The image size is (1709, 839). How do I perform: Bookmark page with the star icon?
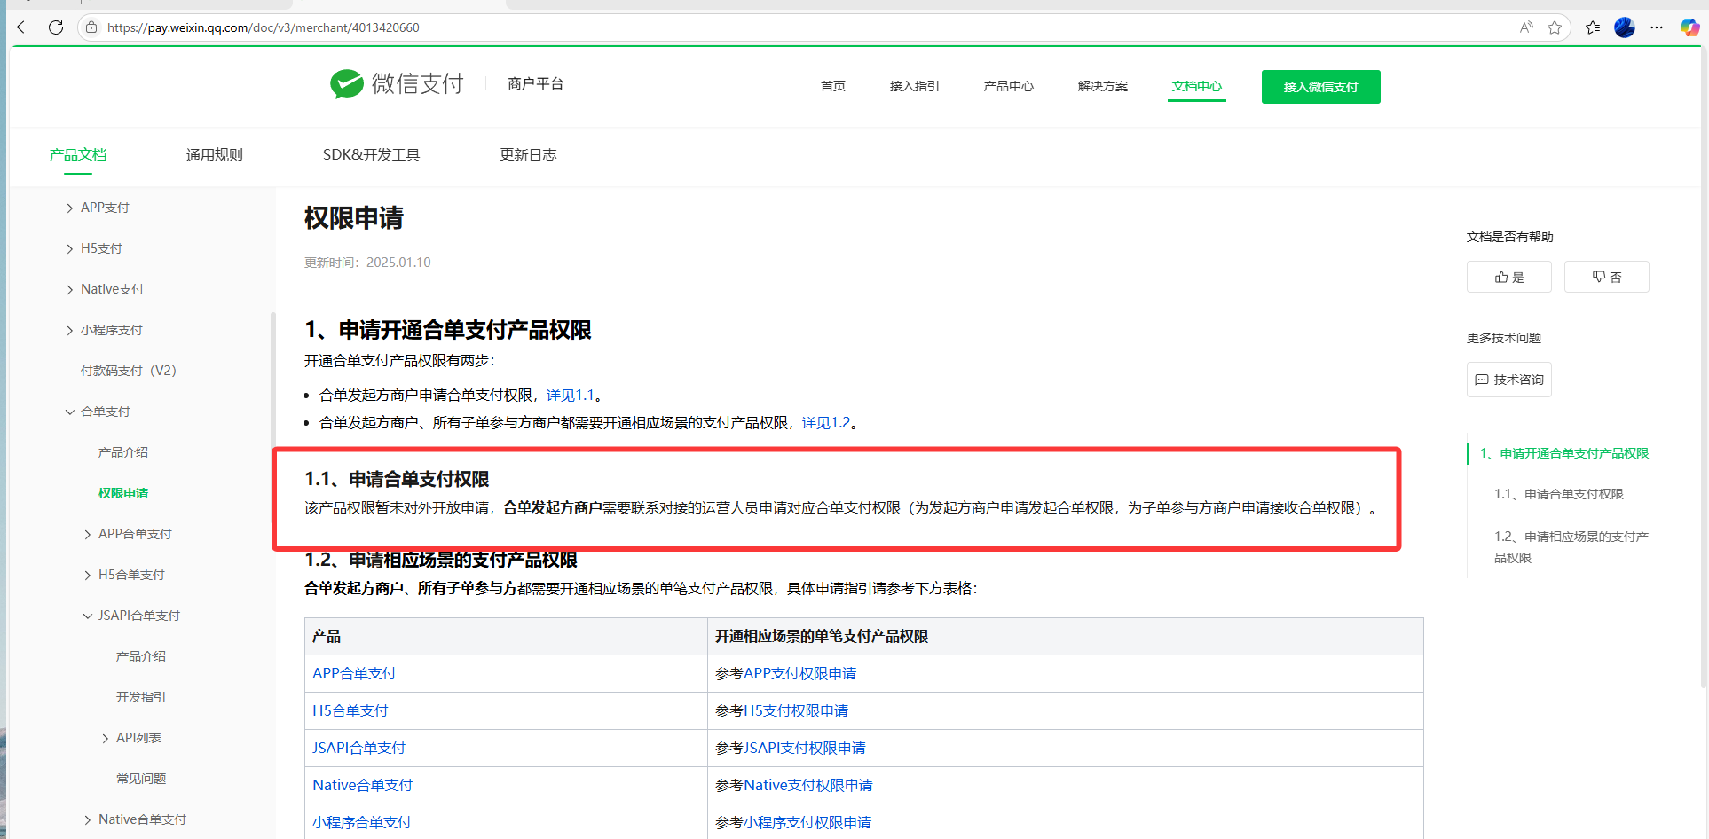pyautogui.click(x=1555, y=27)
